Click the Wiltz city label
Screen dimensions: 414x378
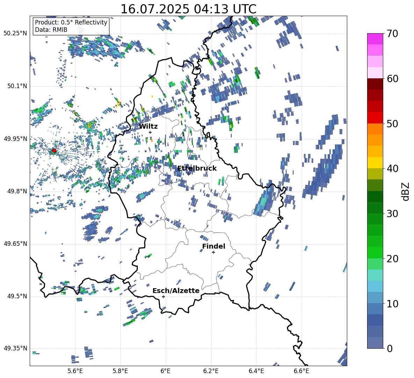click(x=148, y=126)
